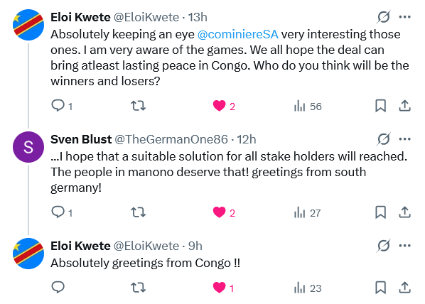Screen dimensions: 425x304
Task: Open Grok icon on Eloi's 13h tweet
Action: tap(384, 17)
